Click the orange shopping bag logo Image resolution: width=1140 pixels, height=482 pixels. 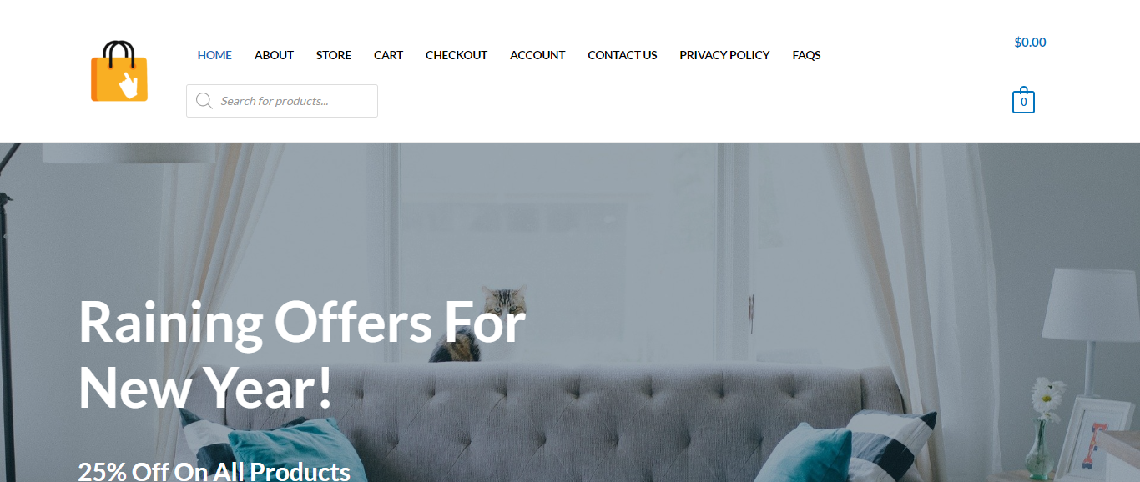pyautogui.click(x=119, y=72)
